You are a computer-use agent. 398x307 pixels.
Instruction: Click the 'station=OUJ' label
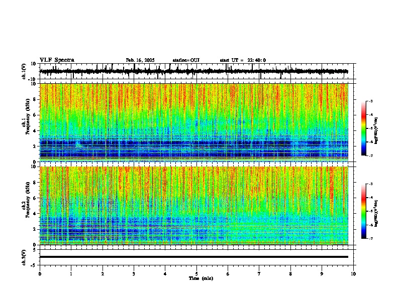186,60
